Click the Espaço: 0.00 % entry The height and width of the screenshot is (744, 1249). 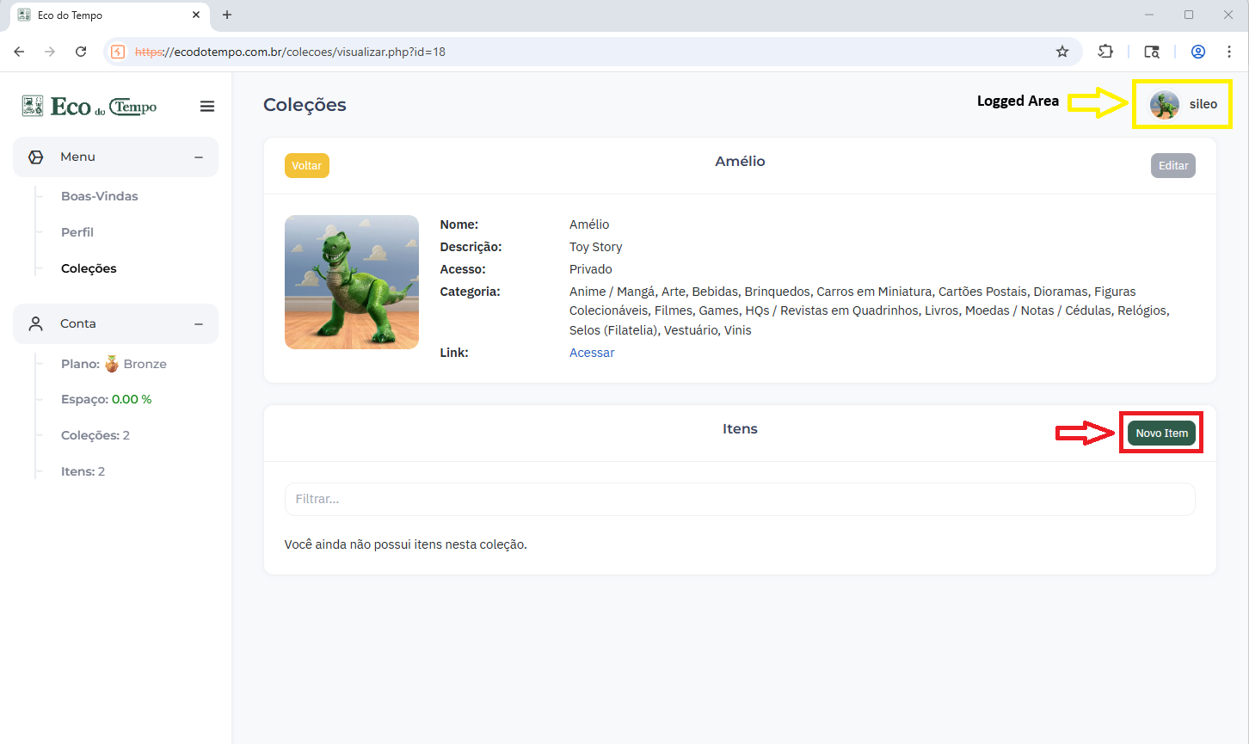point(107,399)
